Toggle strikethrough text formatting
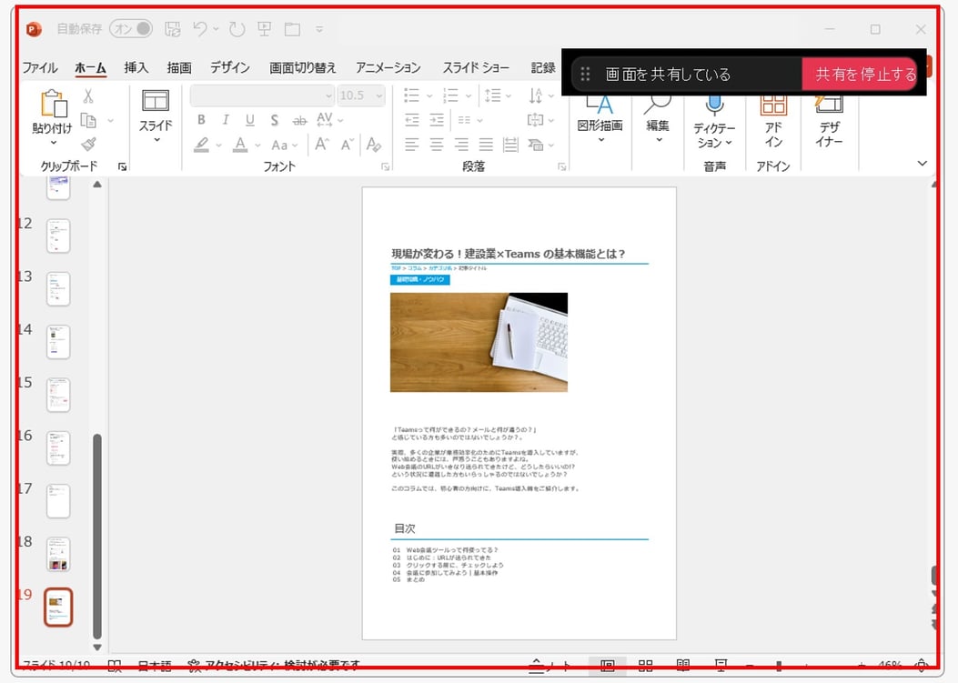The width and height of the screenshot is (958, 683). 299,120
